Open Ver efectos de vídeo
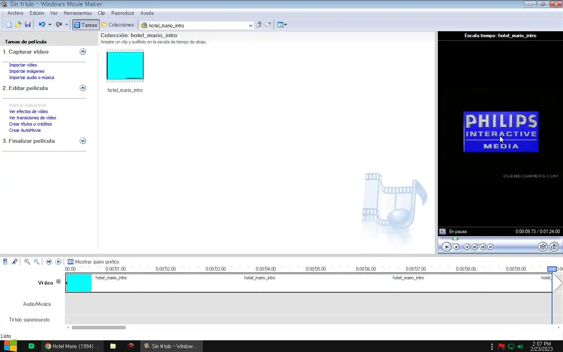 click(x=29, y=111)
